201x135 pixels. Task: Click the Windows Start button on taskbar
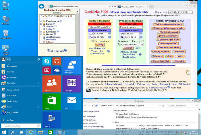point(4,132)
